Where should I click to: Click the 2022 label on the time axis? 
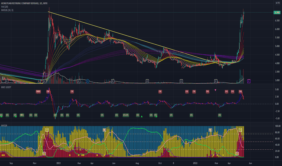click(x=195, y=163)
